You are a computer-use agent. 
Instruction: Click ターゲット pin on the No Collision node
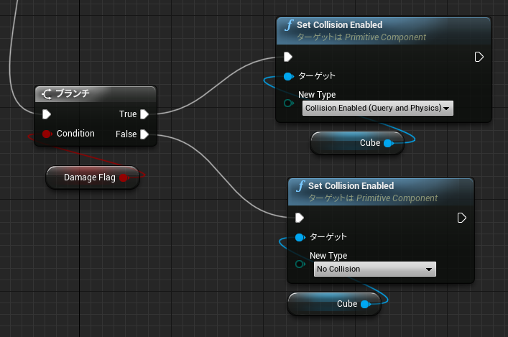(300, 238)
